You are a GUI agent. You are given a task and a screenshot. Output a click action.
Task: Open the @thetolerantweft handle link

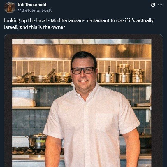35,10
